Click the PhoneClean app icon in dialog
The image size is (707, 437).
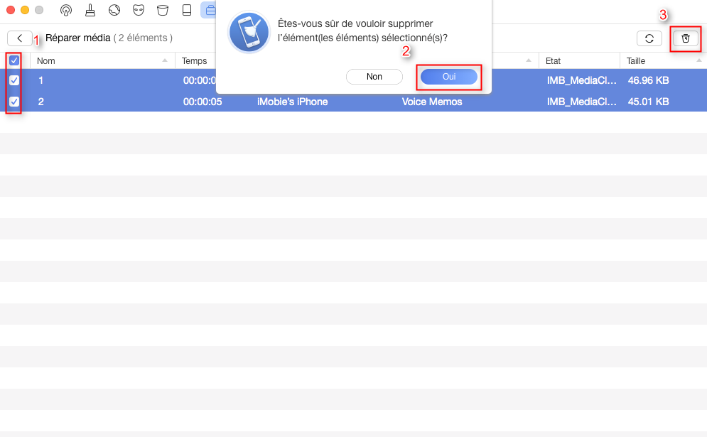pos(249,32)
